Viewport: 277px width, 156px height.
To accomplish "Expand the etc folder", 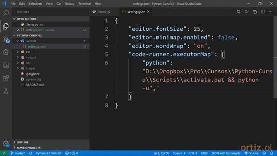I will coord(18,52).
